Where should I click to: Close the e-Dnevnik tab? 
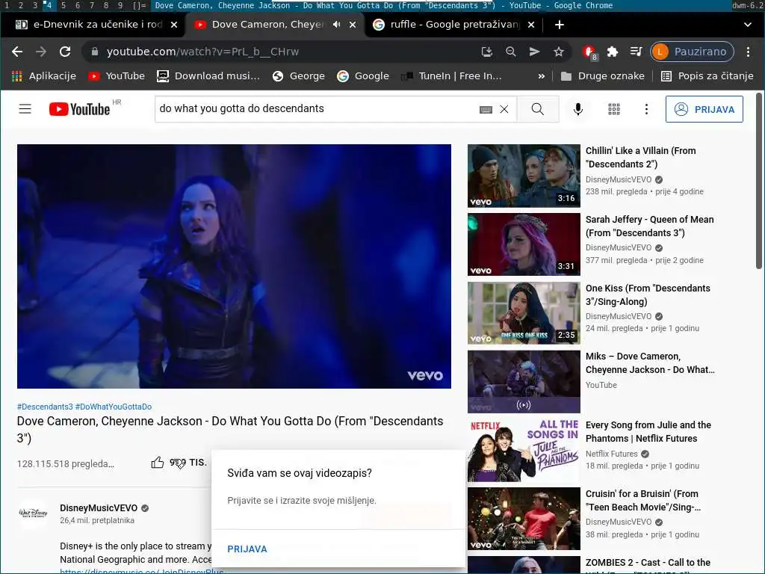click(173, 25)
